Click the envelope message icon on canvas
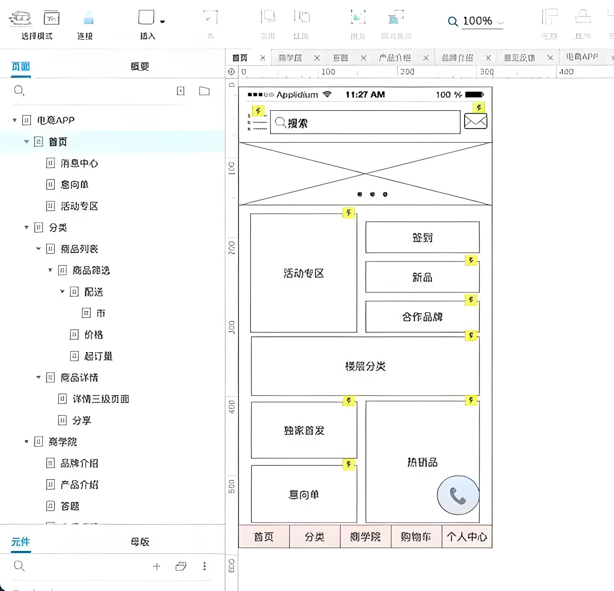Viewport: 614px width, 591px height. tap(475, 121)
